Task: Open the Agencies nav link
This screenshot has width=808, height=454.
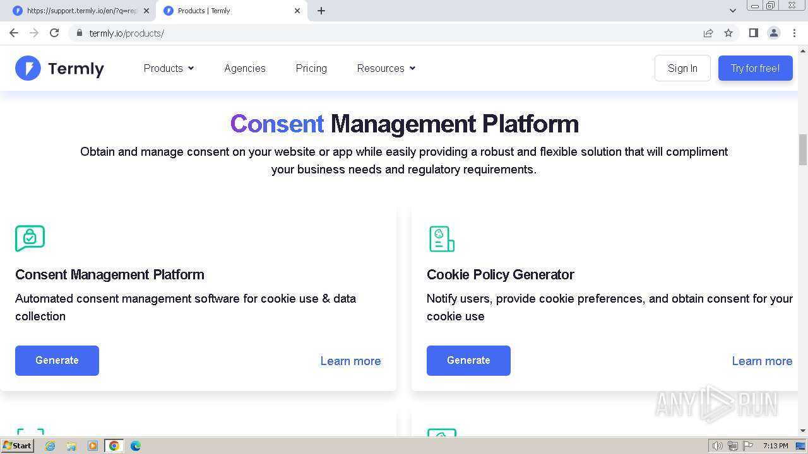Action: (245, 68)
